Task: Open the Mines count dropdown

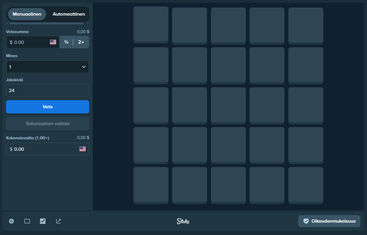Action: [x=47, y=67]
